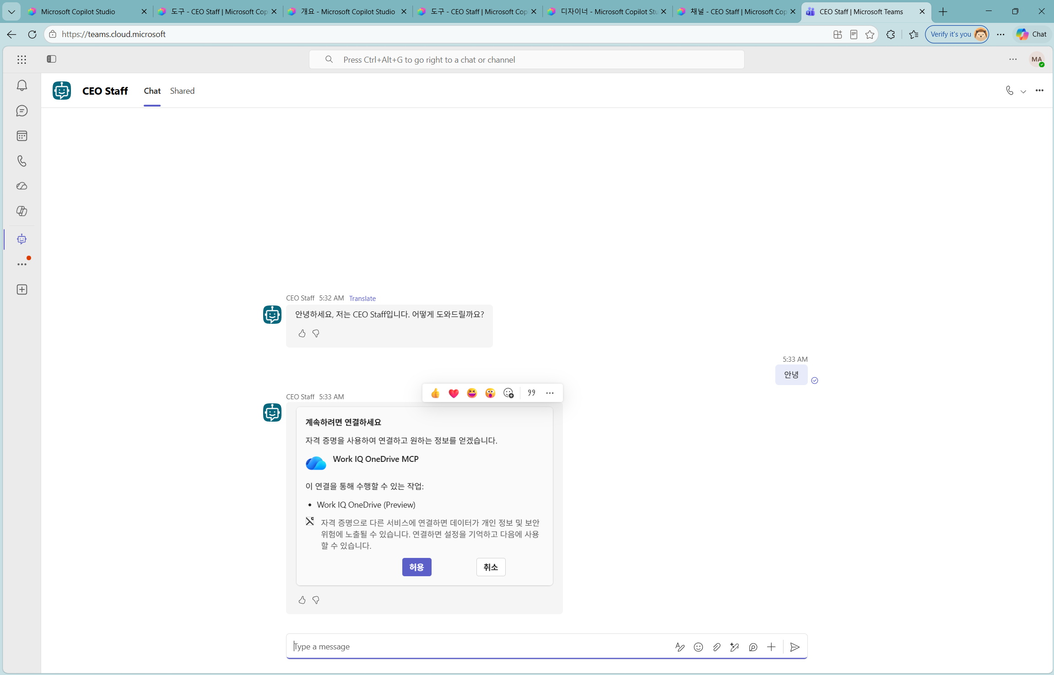1054x675 pixels.
Task: Open the emoji picker in compose box
Action: pos(698,647)
